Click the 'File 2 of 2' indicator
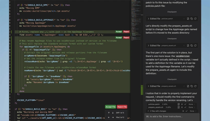The width and height of the screenshot is (210, 121). pyautogui.click(x=120, y=117)
